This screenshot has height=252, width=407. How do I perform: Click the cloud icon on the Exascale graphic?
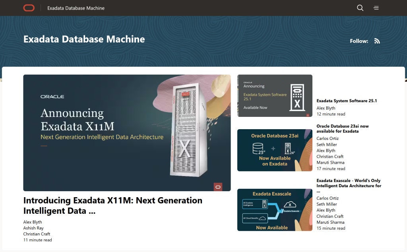290,204
